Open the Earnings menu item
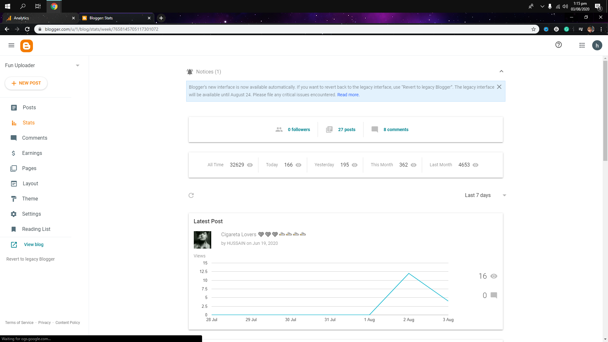 click(32, 153)
